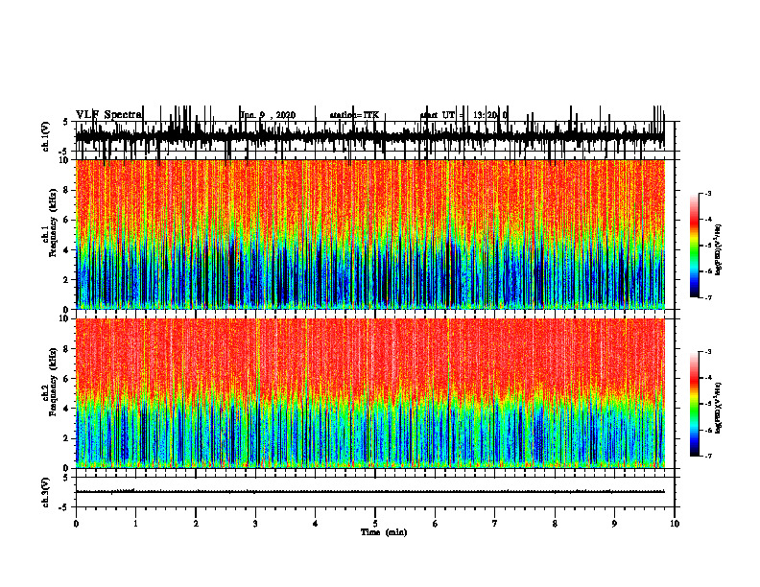Click the "VLF Spectra" plot title
Viewport: 760px width, 587px height.
coord(108,114)
